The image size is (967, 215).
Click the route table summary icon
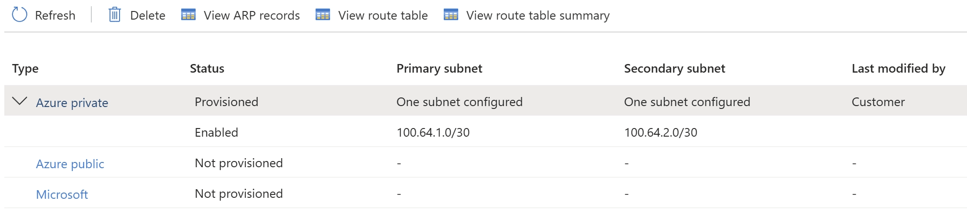click(x=451, y=15)
